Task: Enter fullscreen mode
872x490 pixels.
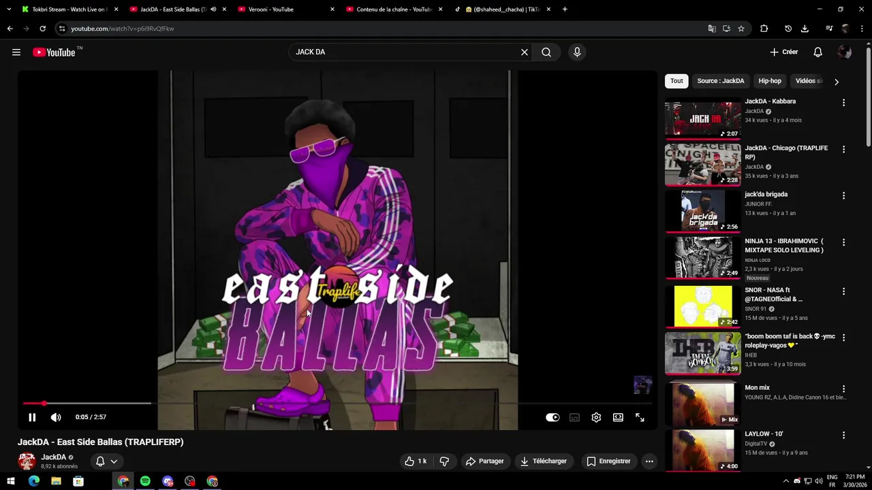Action: tap(640, 417)
